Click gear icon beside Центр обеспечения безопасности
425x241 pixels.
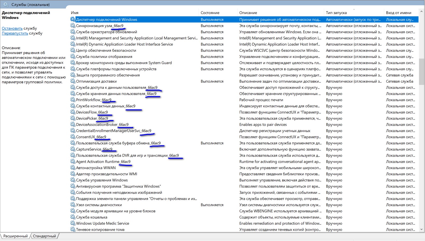[x=73, y=50]
